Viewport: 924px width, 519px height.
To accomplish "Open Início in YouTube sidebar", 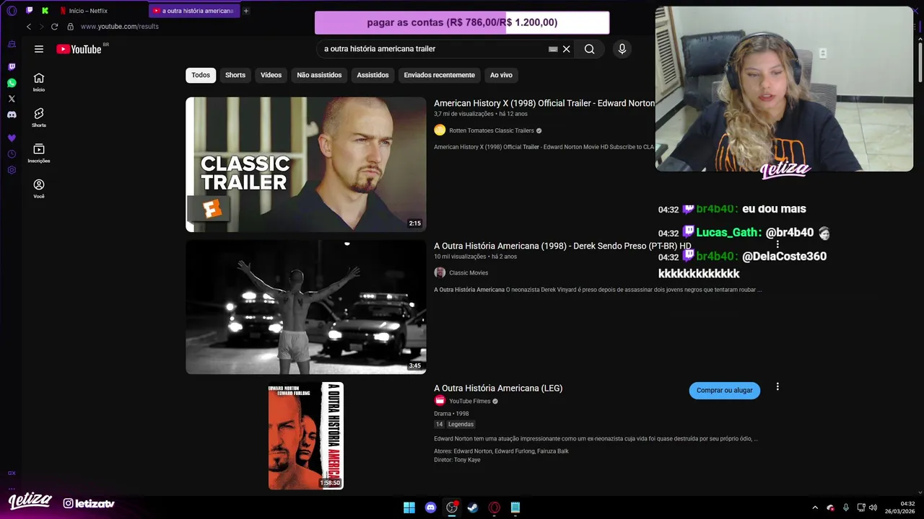I will tap(39, 82).
